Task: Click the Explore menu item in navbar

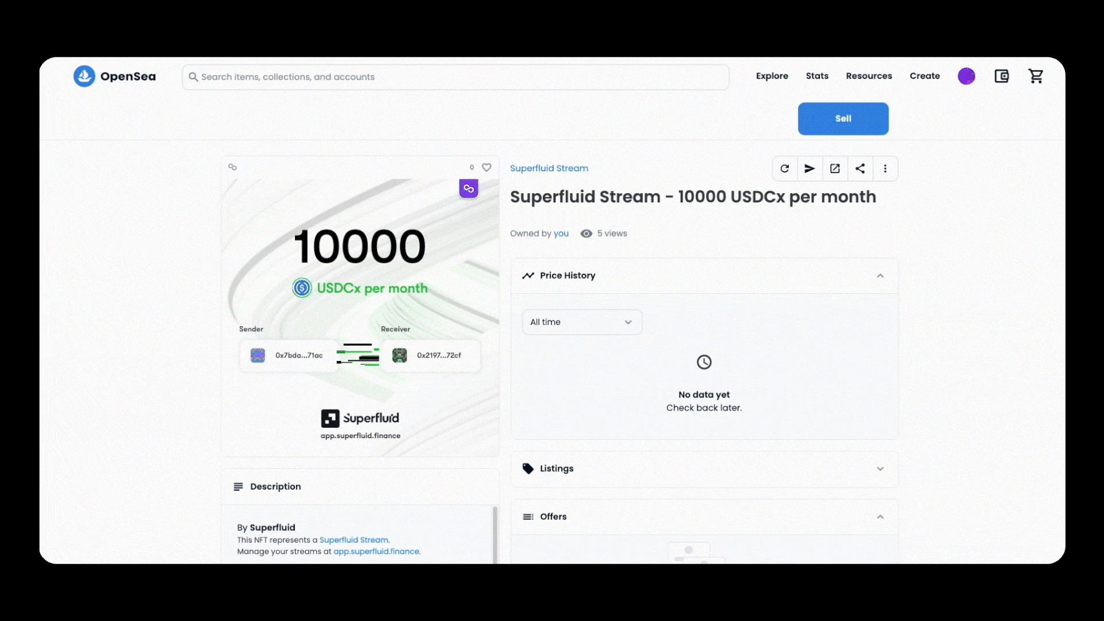Action: coord(772,75)
